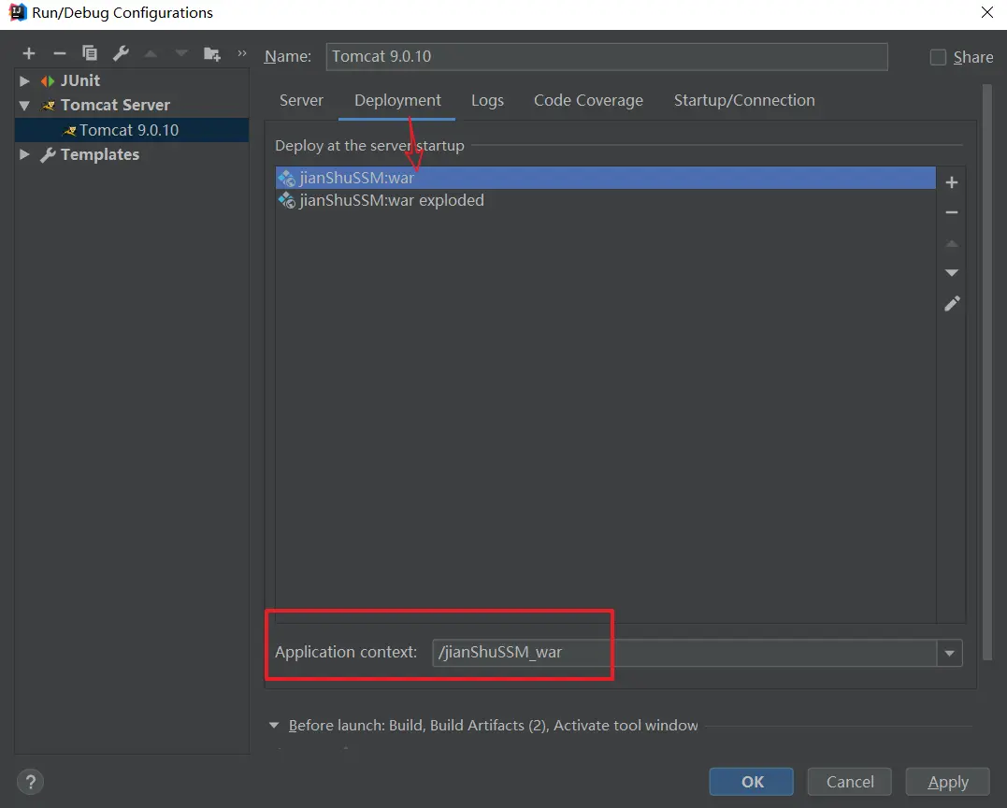
Task: Open the Application context dropdown arrow
Action: point(949,653)
